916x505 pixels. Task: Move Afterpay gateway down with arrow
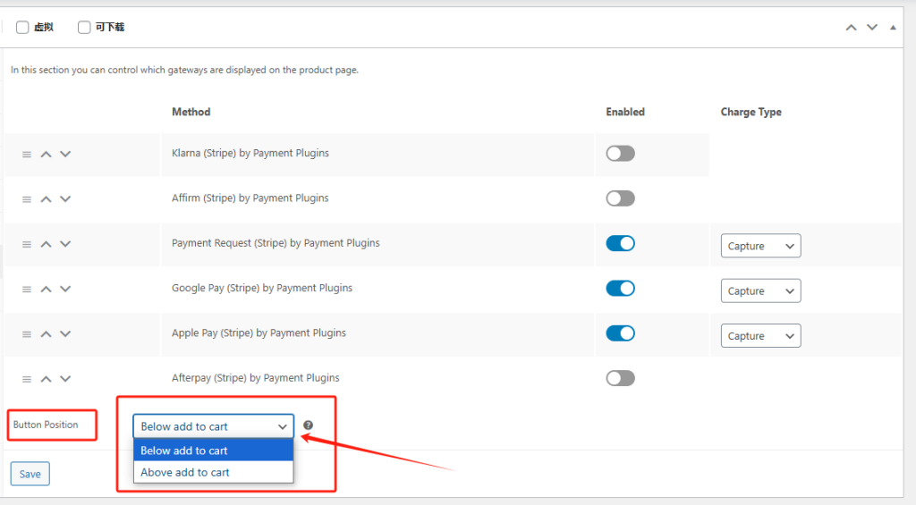pos(65,379)
